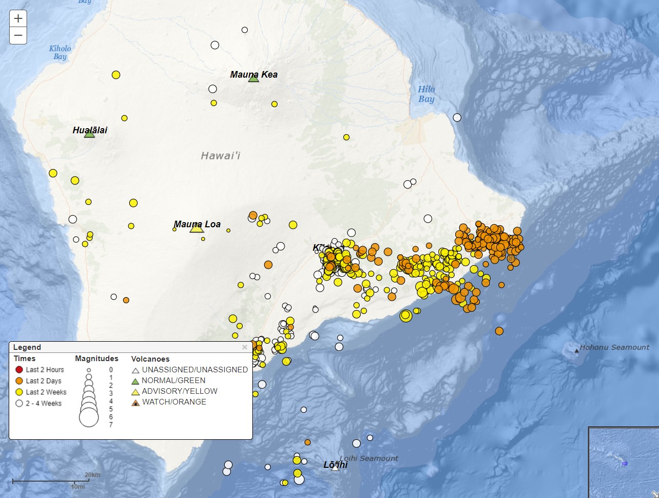The width and height of the screenshot is (659, 498).
Task: Select the orange earthquake circle on the southwest coast
Action: pos(126,300)
